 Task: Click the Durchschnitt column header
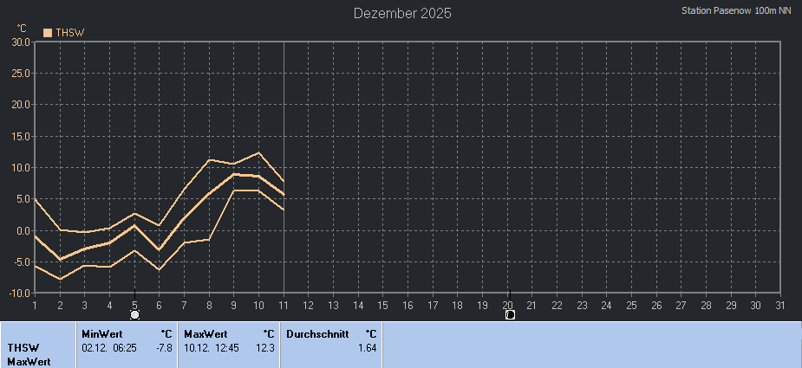pos(317,333)
